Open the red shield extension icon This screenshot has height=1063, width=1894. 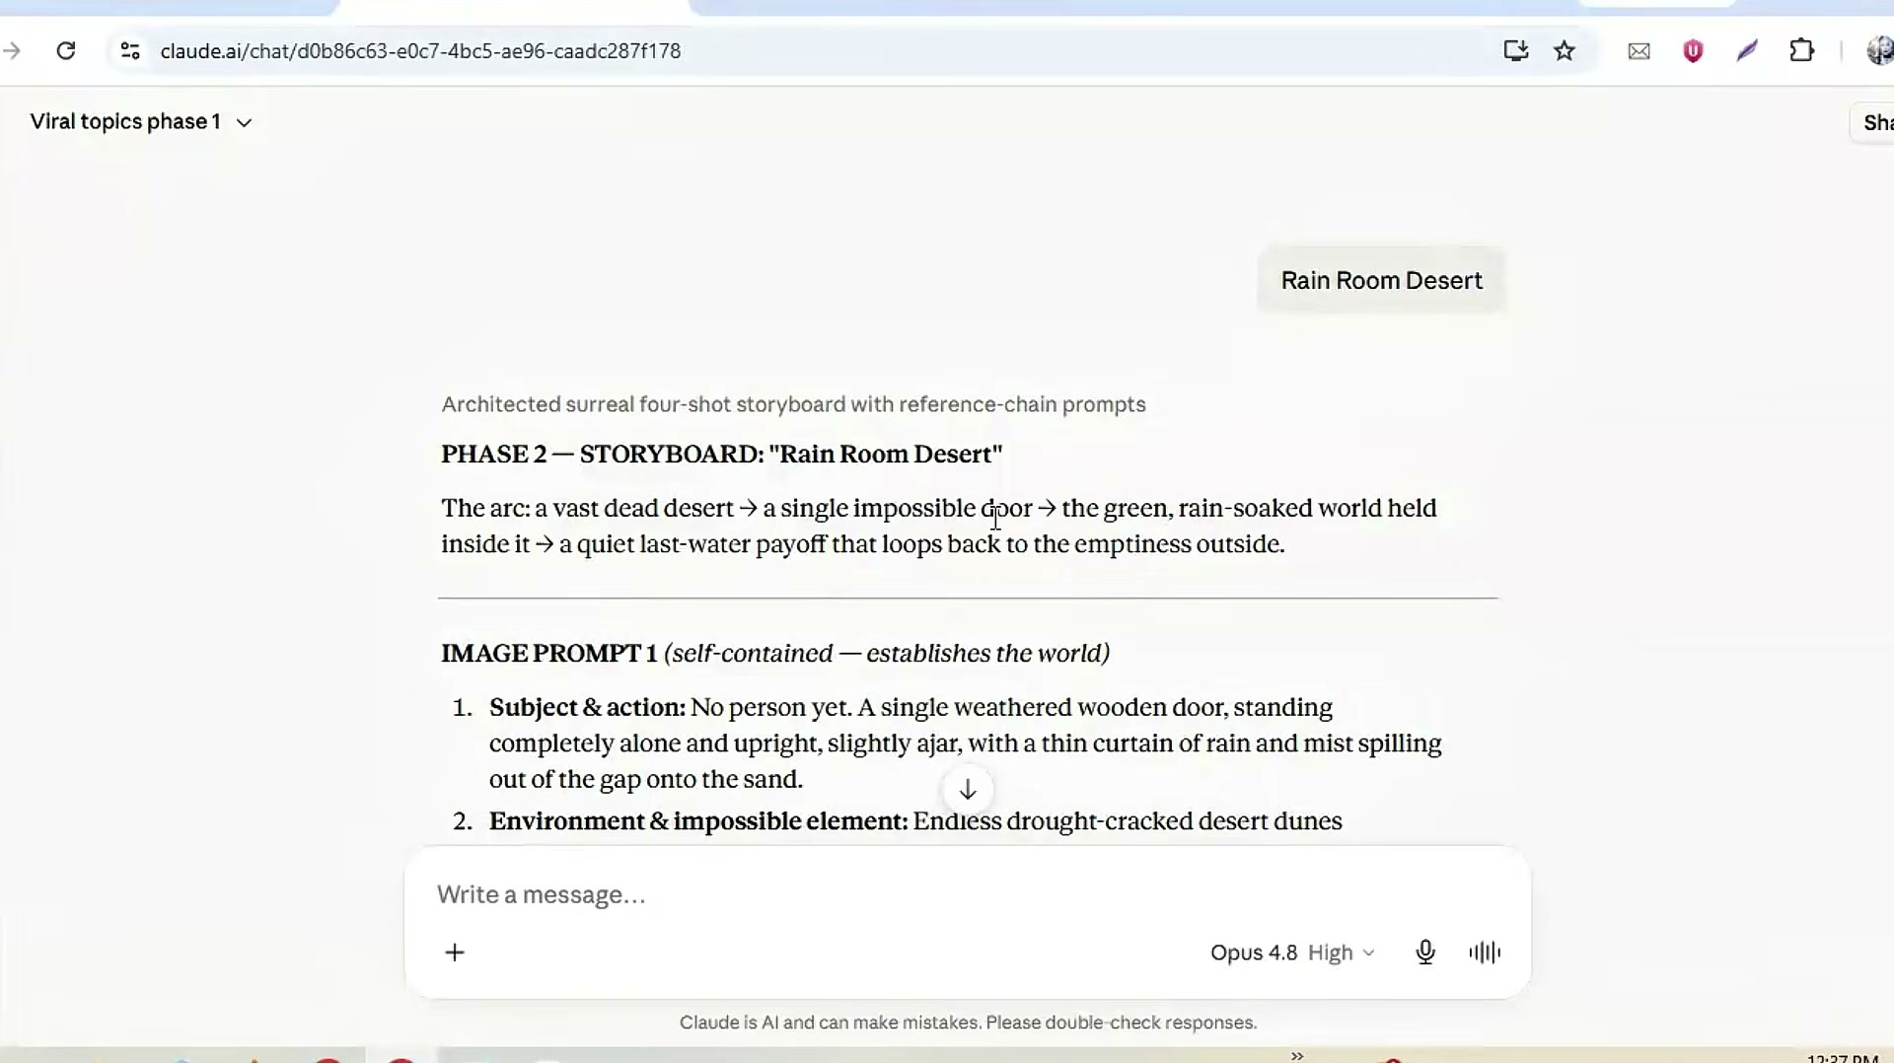(1693, 50)
